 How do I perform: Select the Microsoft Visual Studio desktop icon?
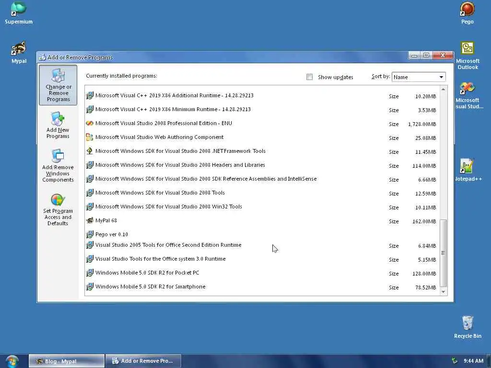tap(467, 88)
